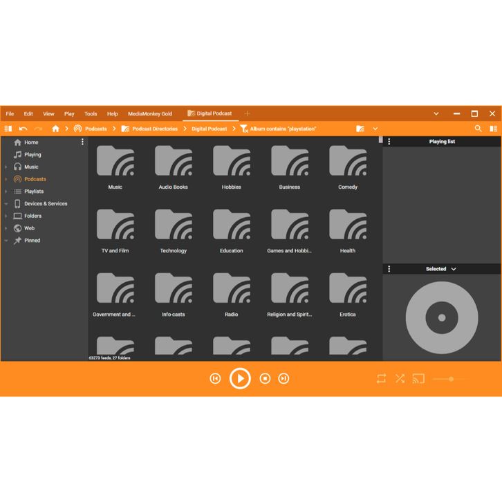Skip to the next track
This screenshot has width=502, height=502.
coord(283,378)
